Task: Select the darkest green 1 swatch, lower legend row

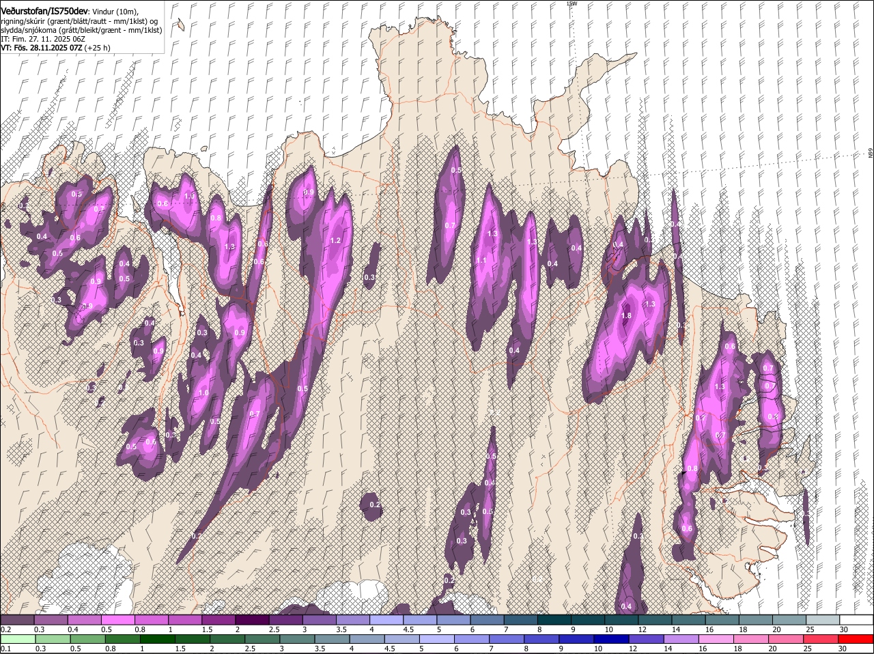Action: click(158, 639)
